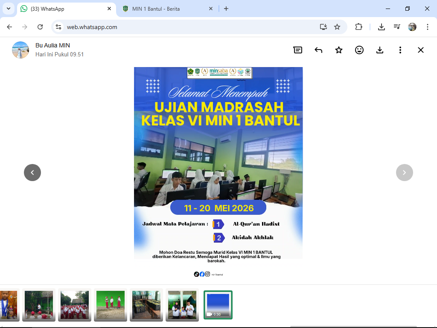Open browser downloads

[x=382, y=27]
